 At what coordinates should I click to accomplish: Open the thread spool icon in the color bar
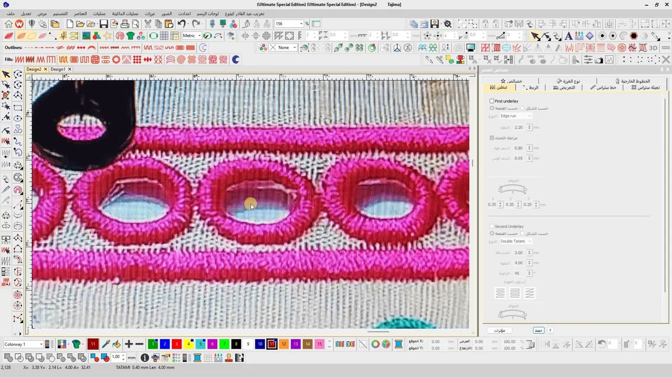pos(398,344)
